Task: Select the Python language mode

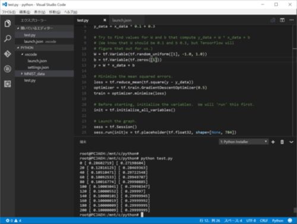Action: tap(277, 220)
